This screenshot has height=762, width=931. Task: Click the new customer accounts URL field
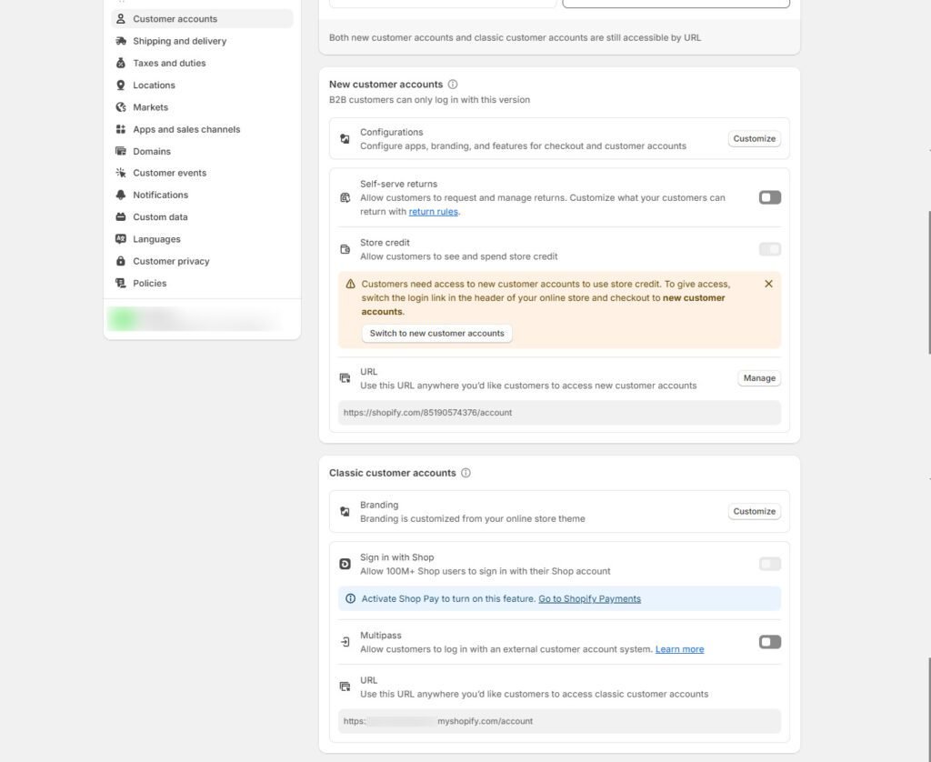[x=559, y=413]
